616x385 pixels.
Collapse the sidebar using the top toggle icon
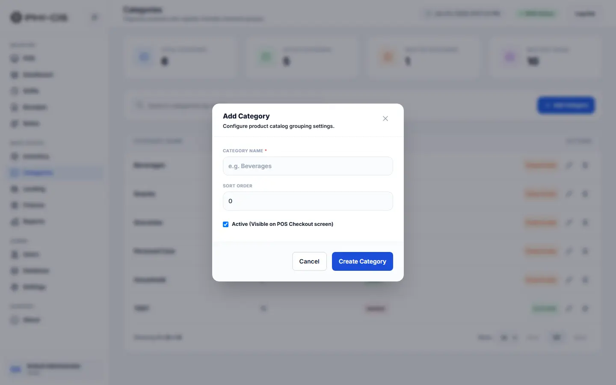point(95,18)
